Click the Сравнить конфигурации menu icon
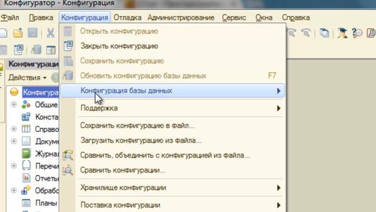The height and width of the screenshot is (212, 376). click(x=68, y=170)
